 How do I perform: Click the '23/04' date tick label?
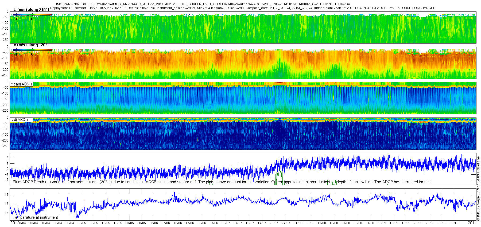[x=57, y=223]
